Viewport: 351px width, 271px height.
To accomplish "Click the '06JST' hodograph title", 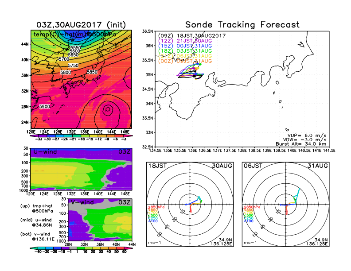I will point(253,166).
